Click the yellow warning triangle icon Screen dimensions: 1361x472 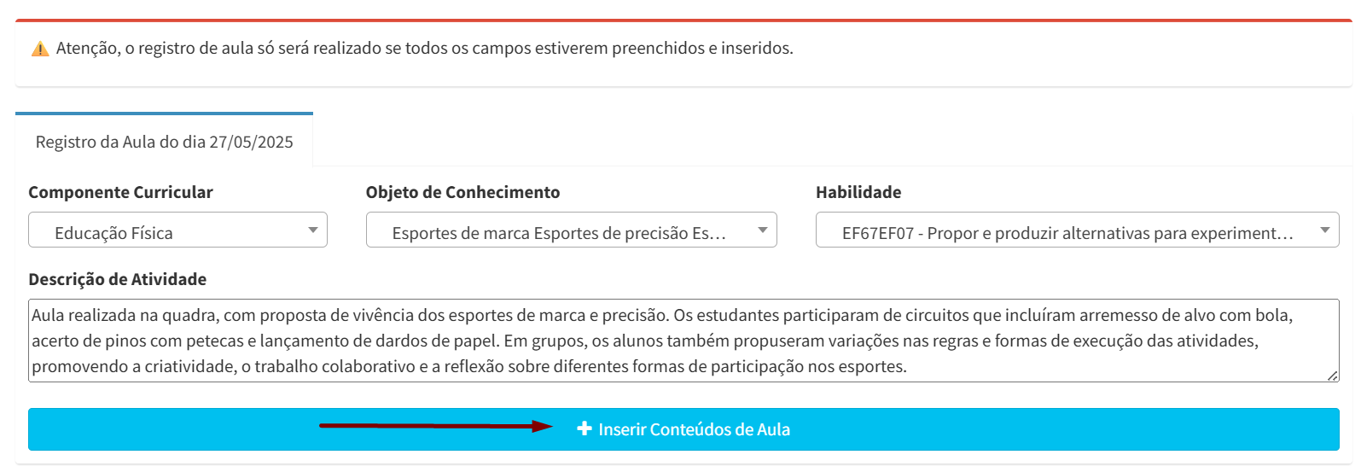(40, 49)
